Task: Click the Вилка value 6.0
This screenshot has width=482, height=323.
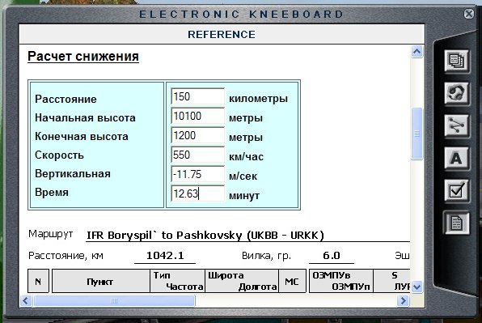Action: 331,255
